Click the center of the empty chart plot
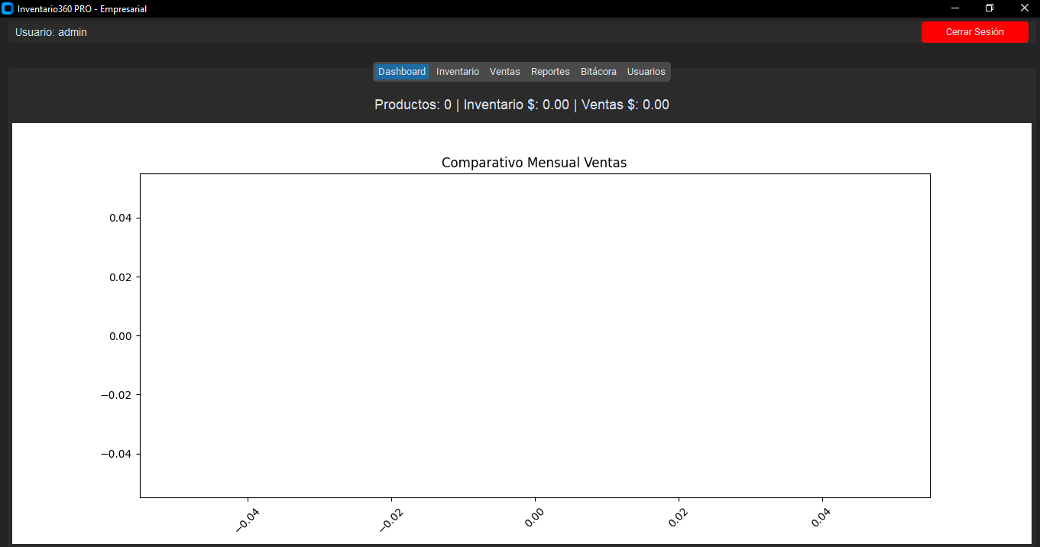 click(x=535, y=335)
